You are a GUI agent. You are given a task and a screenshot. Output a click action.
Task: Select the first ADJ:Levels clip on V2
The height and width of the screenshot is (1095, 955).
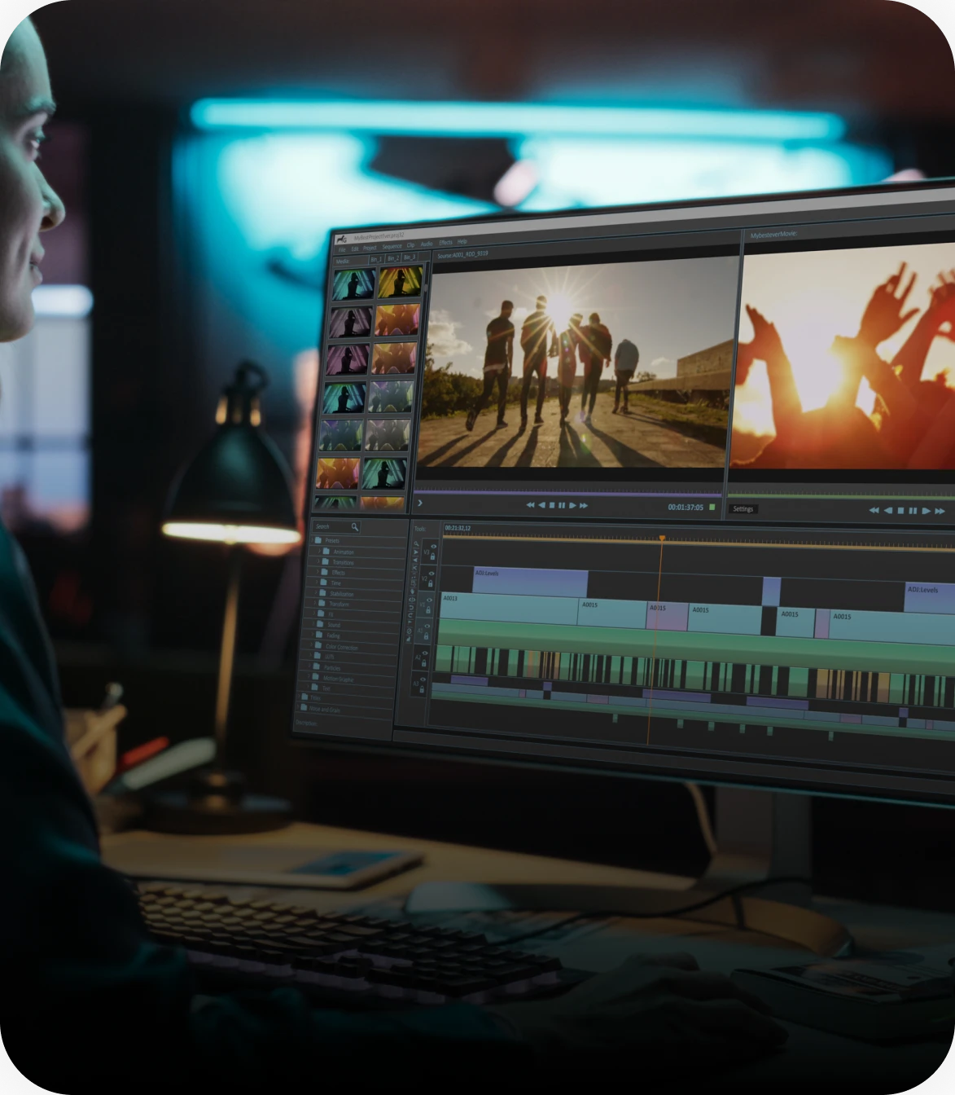(530, 583)
